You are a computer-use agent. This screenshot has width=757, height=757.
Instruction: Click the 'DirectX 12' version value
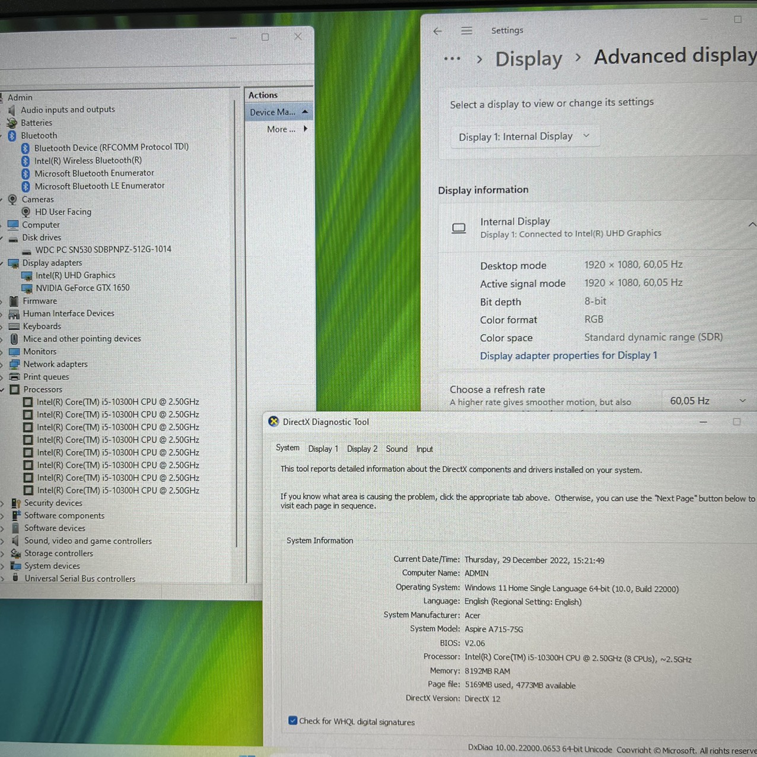point(482,699)
